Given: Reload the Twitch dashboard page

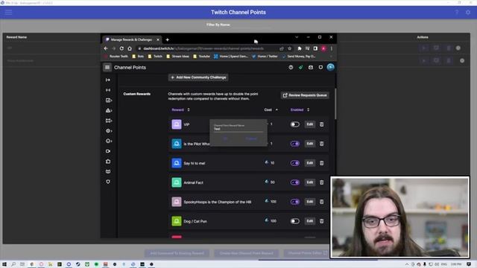Looking at the screenshot, I should click(x=121, y=48).
